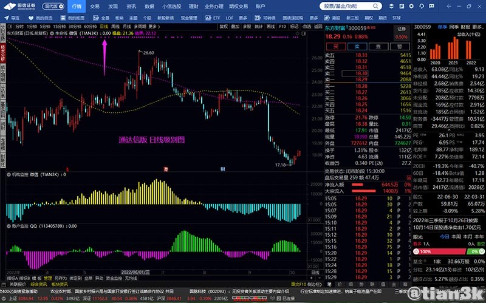Switch chart period to 分时
Viewport: 486px width, 303px height.
click(19, 27)
